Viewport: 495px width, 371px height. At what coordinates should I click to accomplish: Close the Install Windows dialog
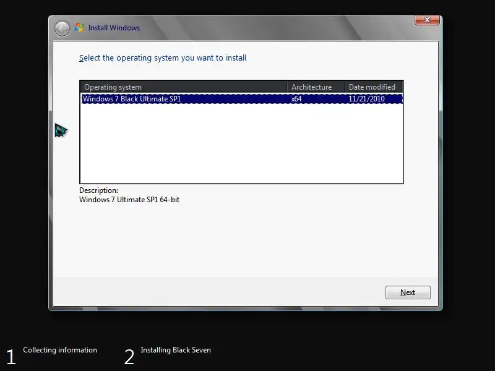(x=427, y=20)
